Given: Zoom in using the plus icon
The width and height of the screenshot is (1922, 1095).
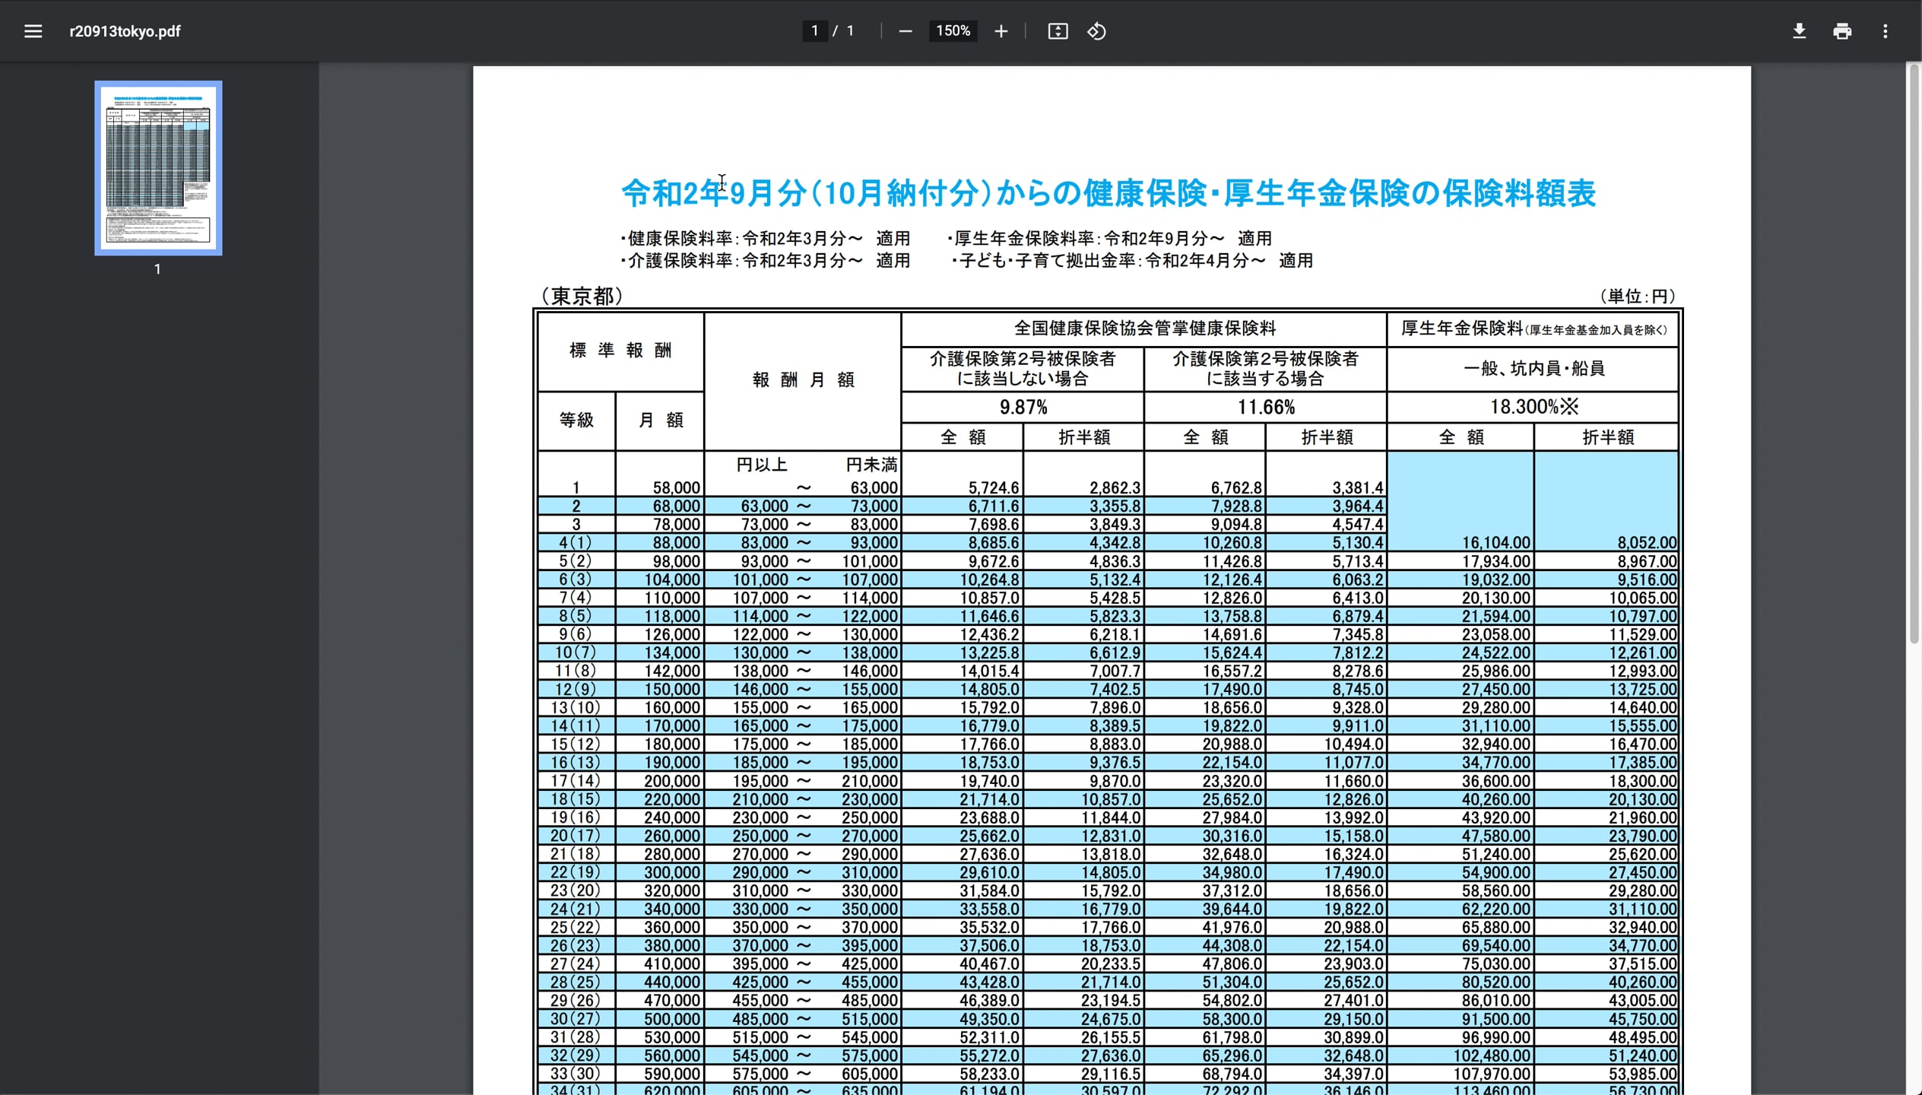Looking at the screenshot, I should (1001, 31).
